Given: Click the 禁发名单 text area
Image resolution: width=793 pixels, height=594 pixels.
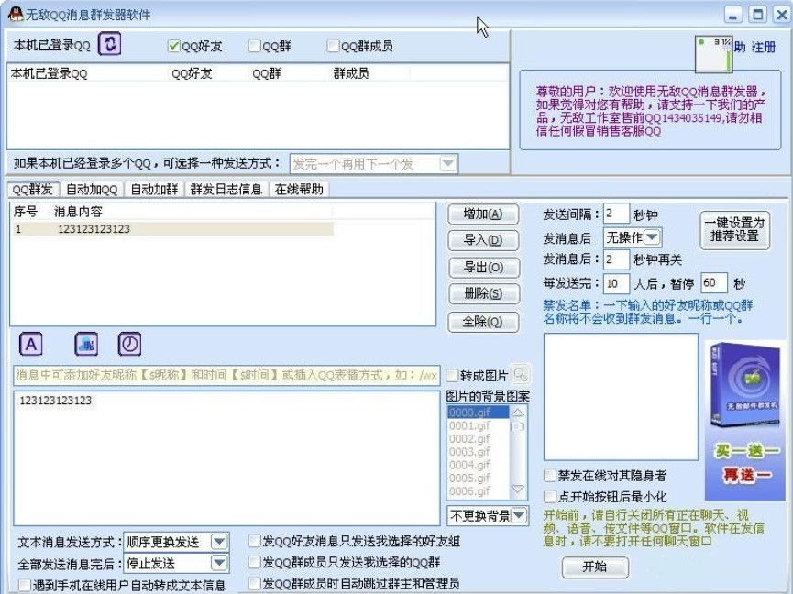Looking at the screenshot, I should point(621,396).
